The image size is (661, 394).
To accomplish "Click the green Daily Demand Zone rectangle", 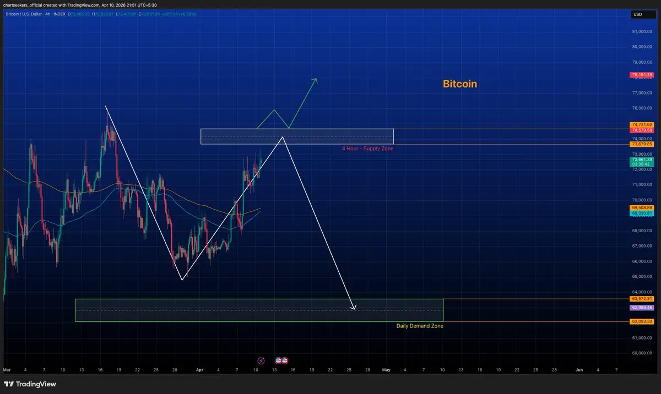I will [x=259, y=310].
